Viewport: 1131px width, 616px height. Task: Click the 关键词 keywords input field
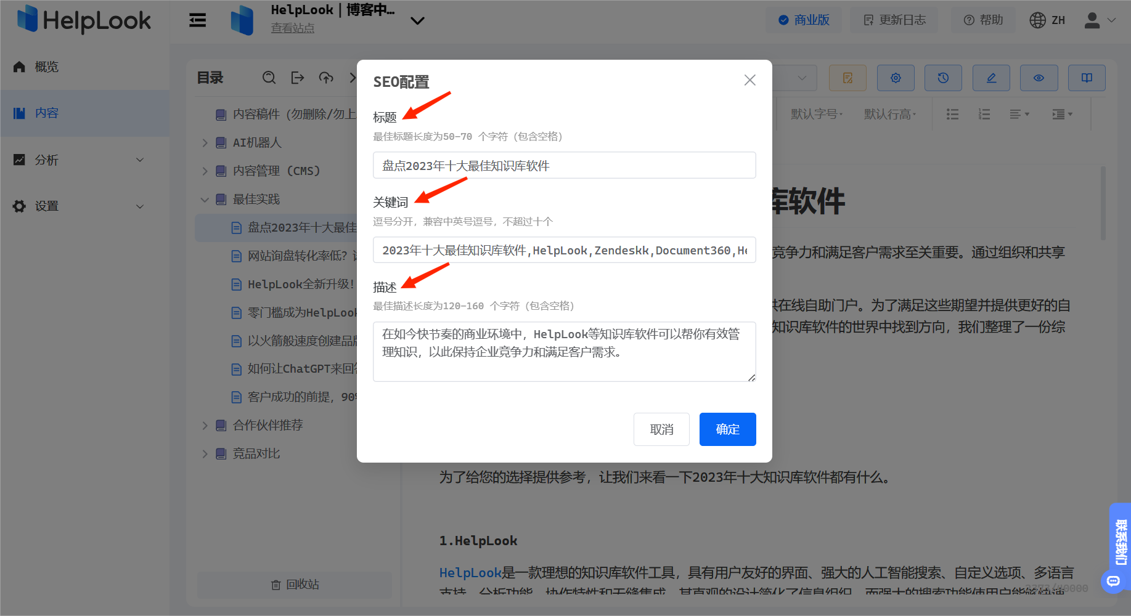point(564,250)
